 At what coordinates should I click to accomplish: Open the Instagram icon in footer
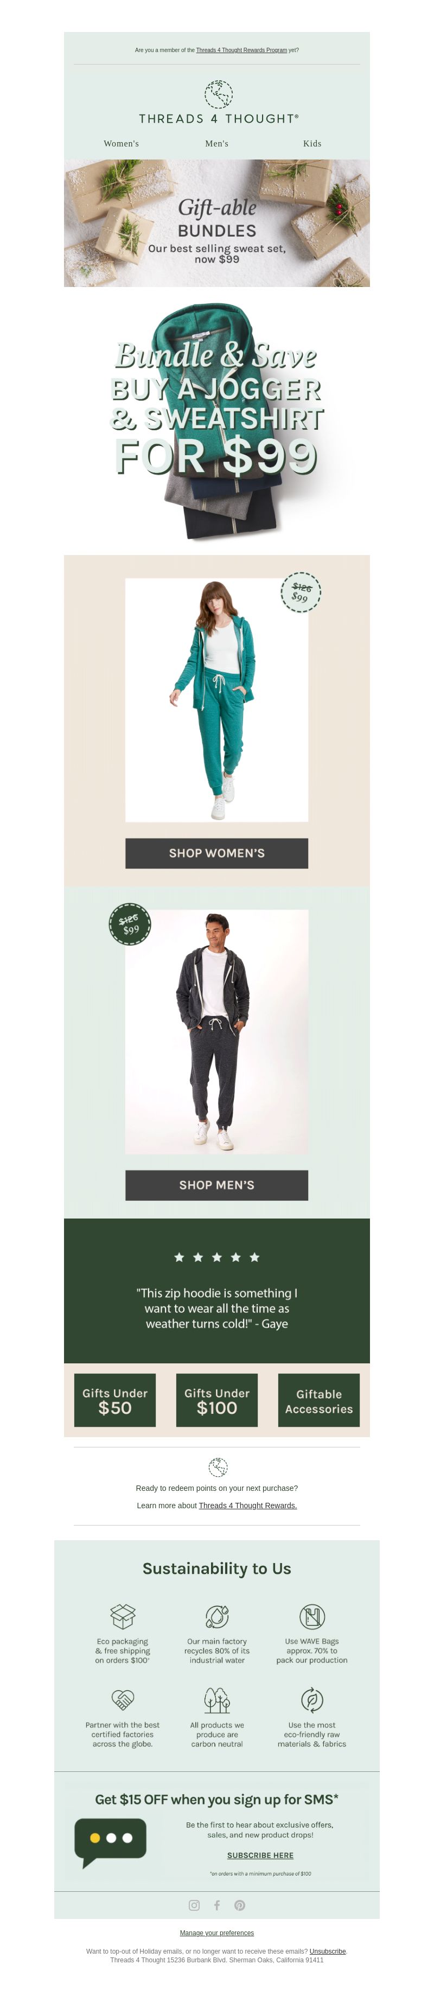click(194, 1905)
